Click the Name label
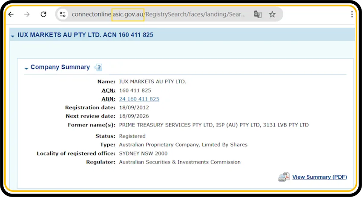Viewport: 362px width, 197px height. (106, 82)
